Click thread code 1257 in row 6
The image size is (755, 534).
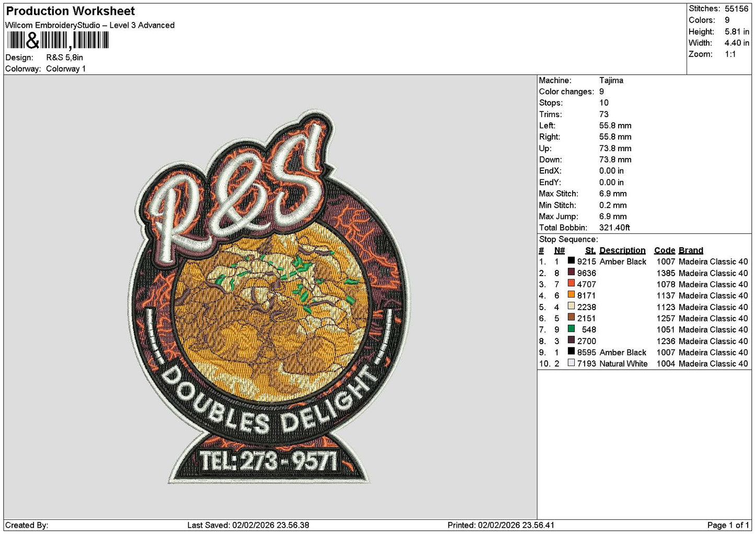(666, 318)
